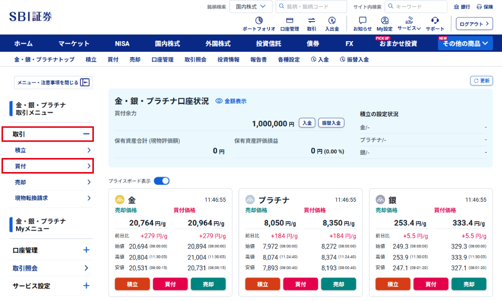
Task: Click the サポート headset icon
Action: (x=435, y=21)
